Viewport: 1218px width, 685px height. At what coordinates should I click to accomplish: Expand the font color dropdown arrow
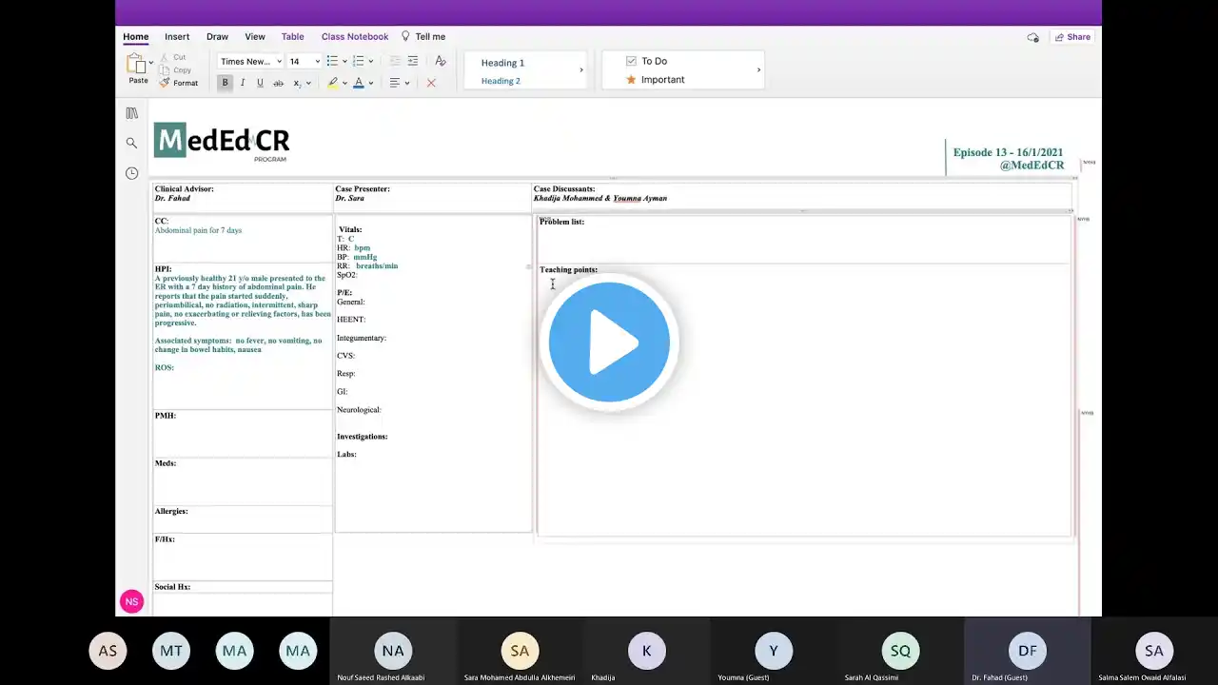pyautogui.click(x=370, y=83)
